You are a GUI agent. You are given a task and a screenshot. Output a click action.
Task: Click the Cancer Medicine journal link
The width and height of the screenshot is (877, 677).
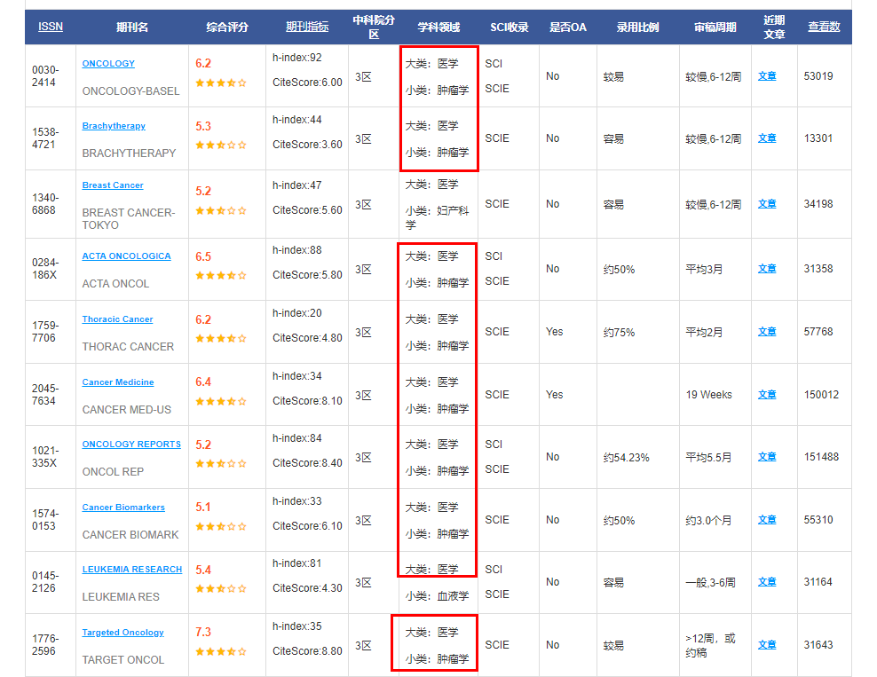[x=118, y=382]
